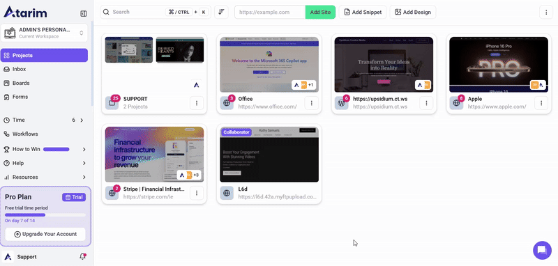Open three-dot menu on Stripe project
Screen dimensions: 558x266
point(197,193)
